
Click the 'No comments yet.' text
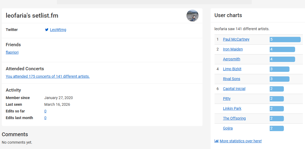[17, 142]
